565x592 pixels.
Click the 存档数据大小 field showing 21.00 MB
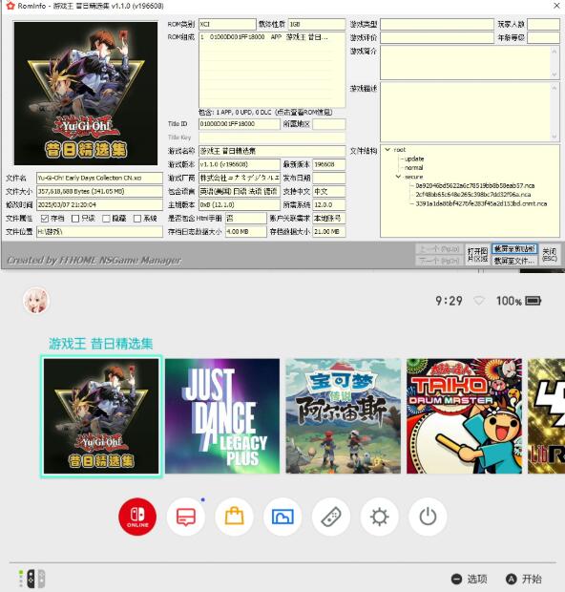[x=328, y=231]
